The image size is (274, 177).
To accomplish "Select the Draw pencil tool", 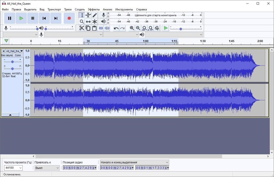I will [95, 15].
